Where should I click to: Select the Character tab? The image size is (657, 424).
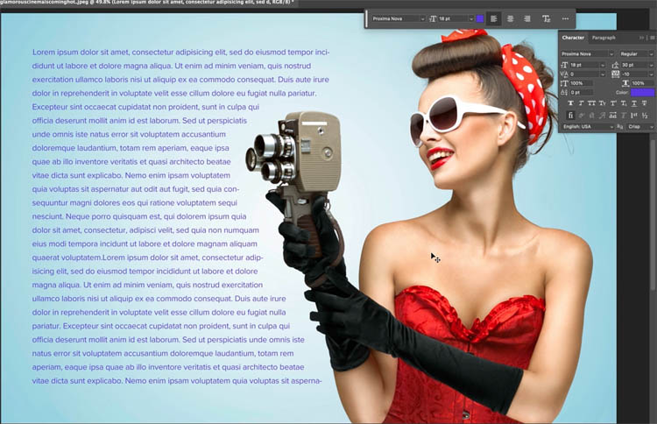click(573, 38)
